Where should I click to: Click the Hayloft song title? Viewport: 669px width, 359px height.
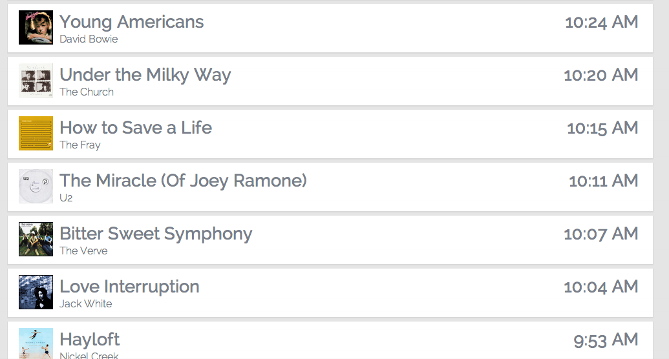pyautogui.click(x=90, y=340)
